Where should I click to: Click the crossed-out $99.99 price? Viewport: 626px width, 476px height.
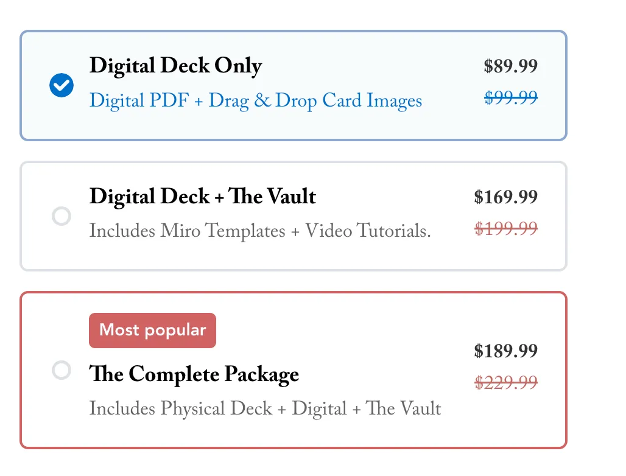[x=511, y=97]
